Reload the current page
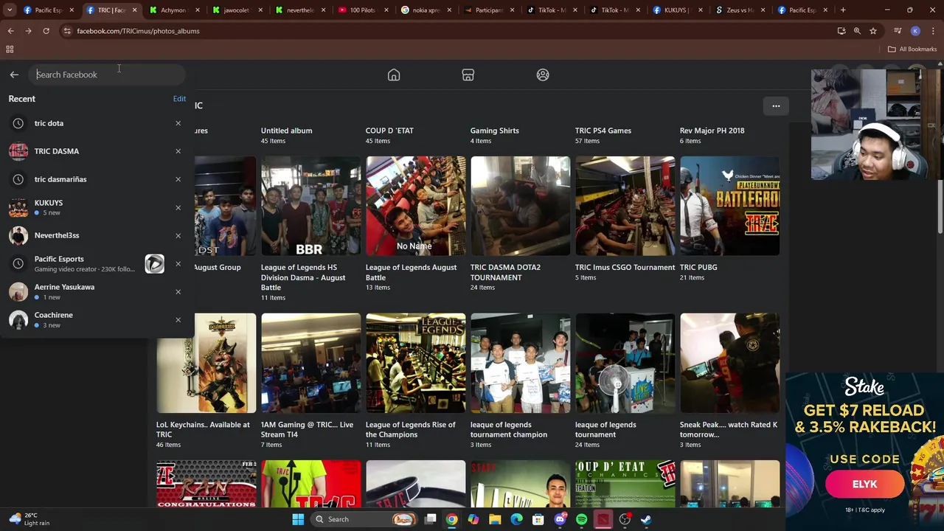Viewport: 944px width, 531px height. click(x=46, y=31)
